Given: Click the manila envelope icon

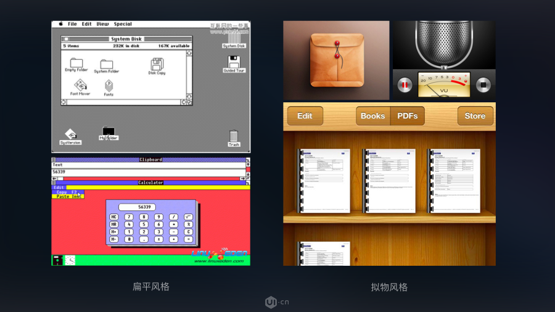Looking at the screenshot, I should pos(337,60).
